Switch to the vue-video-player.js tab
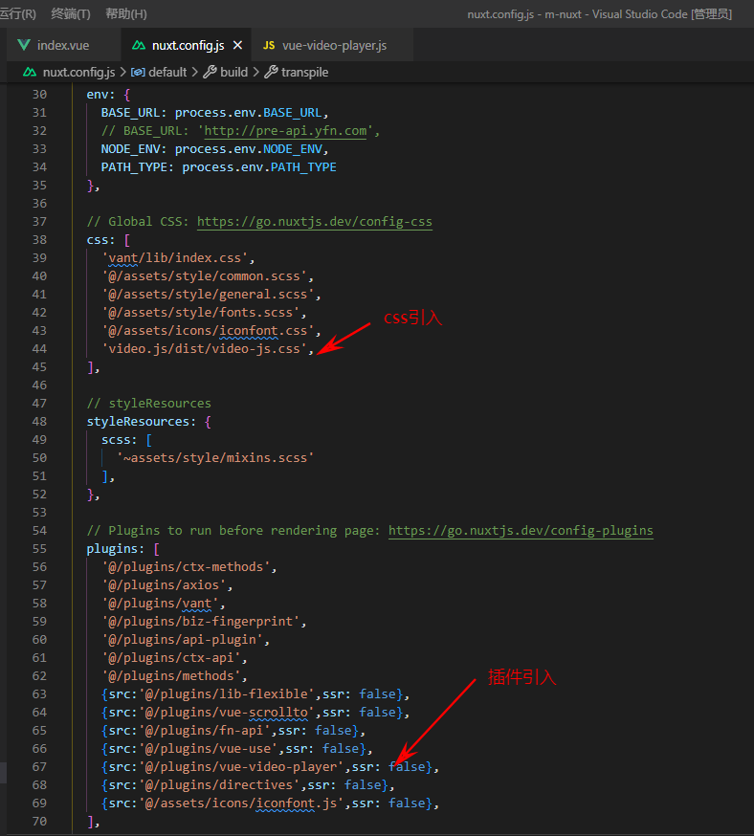The image size is (754, 836). pyautogui.click(x=334, y=45)
